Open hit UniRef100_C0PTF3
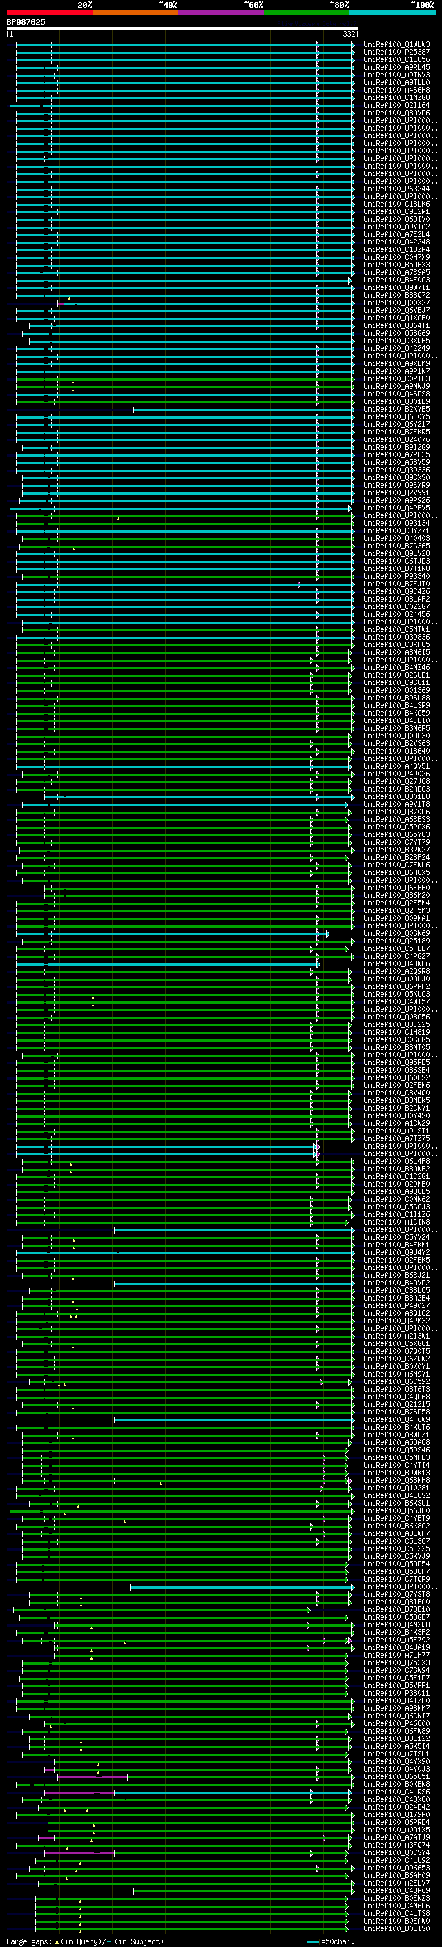The image size is (442, 1947). 396,378
